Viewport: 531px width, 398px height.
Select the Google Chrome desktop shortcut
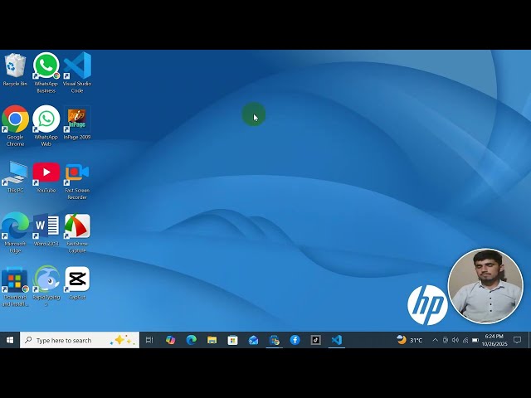(x=15, y=125)
